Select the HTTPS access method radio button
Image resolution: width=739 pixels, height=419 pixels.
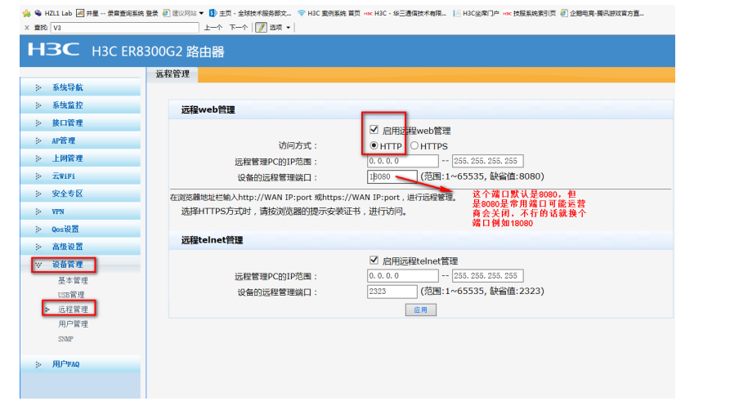click(414, 146)
